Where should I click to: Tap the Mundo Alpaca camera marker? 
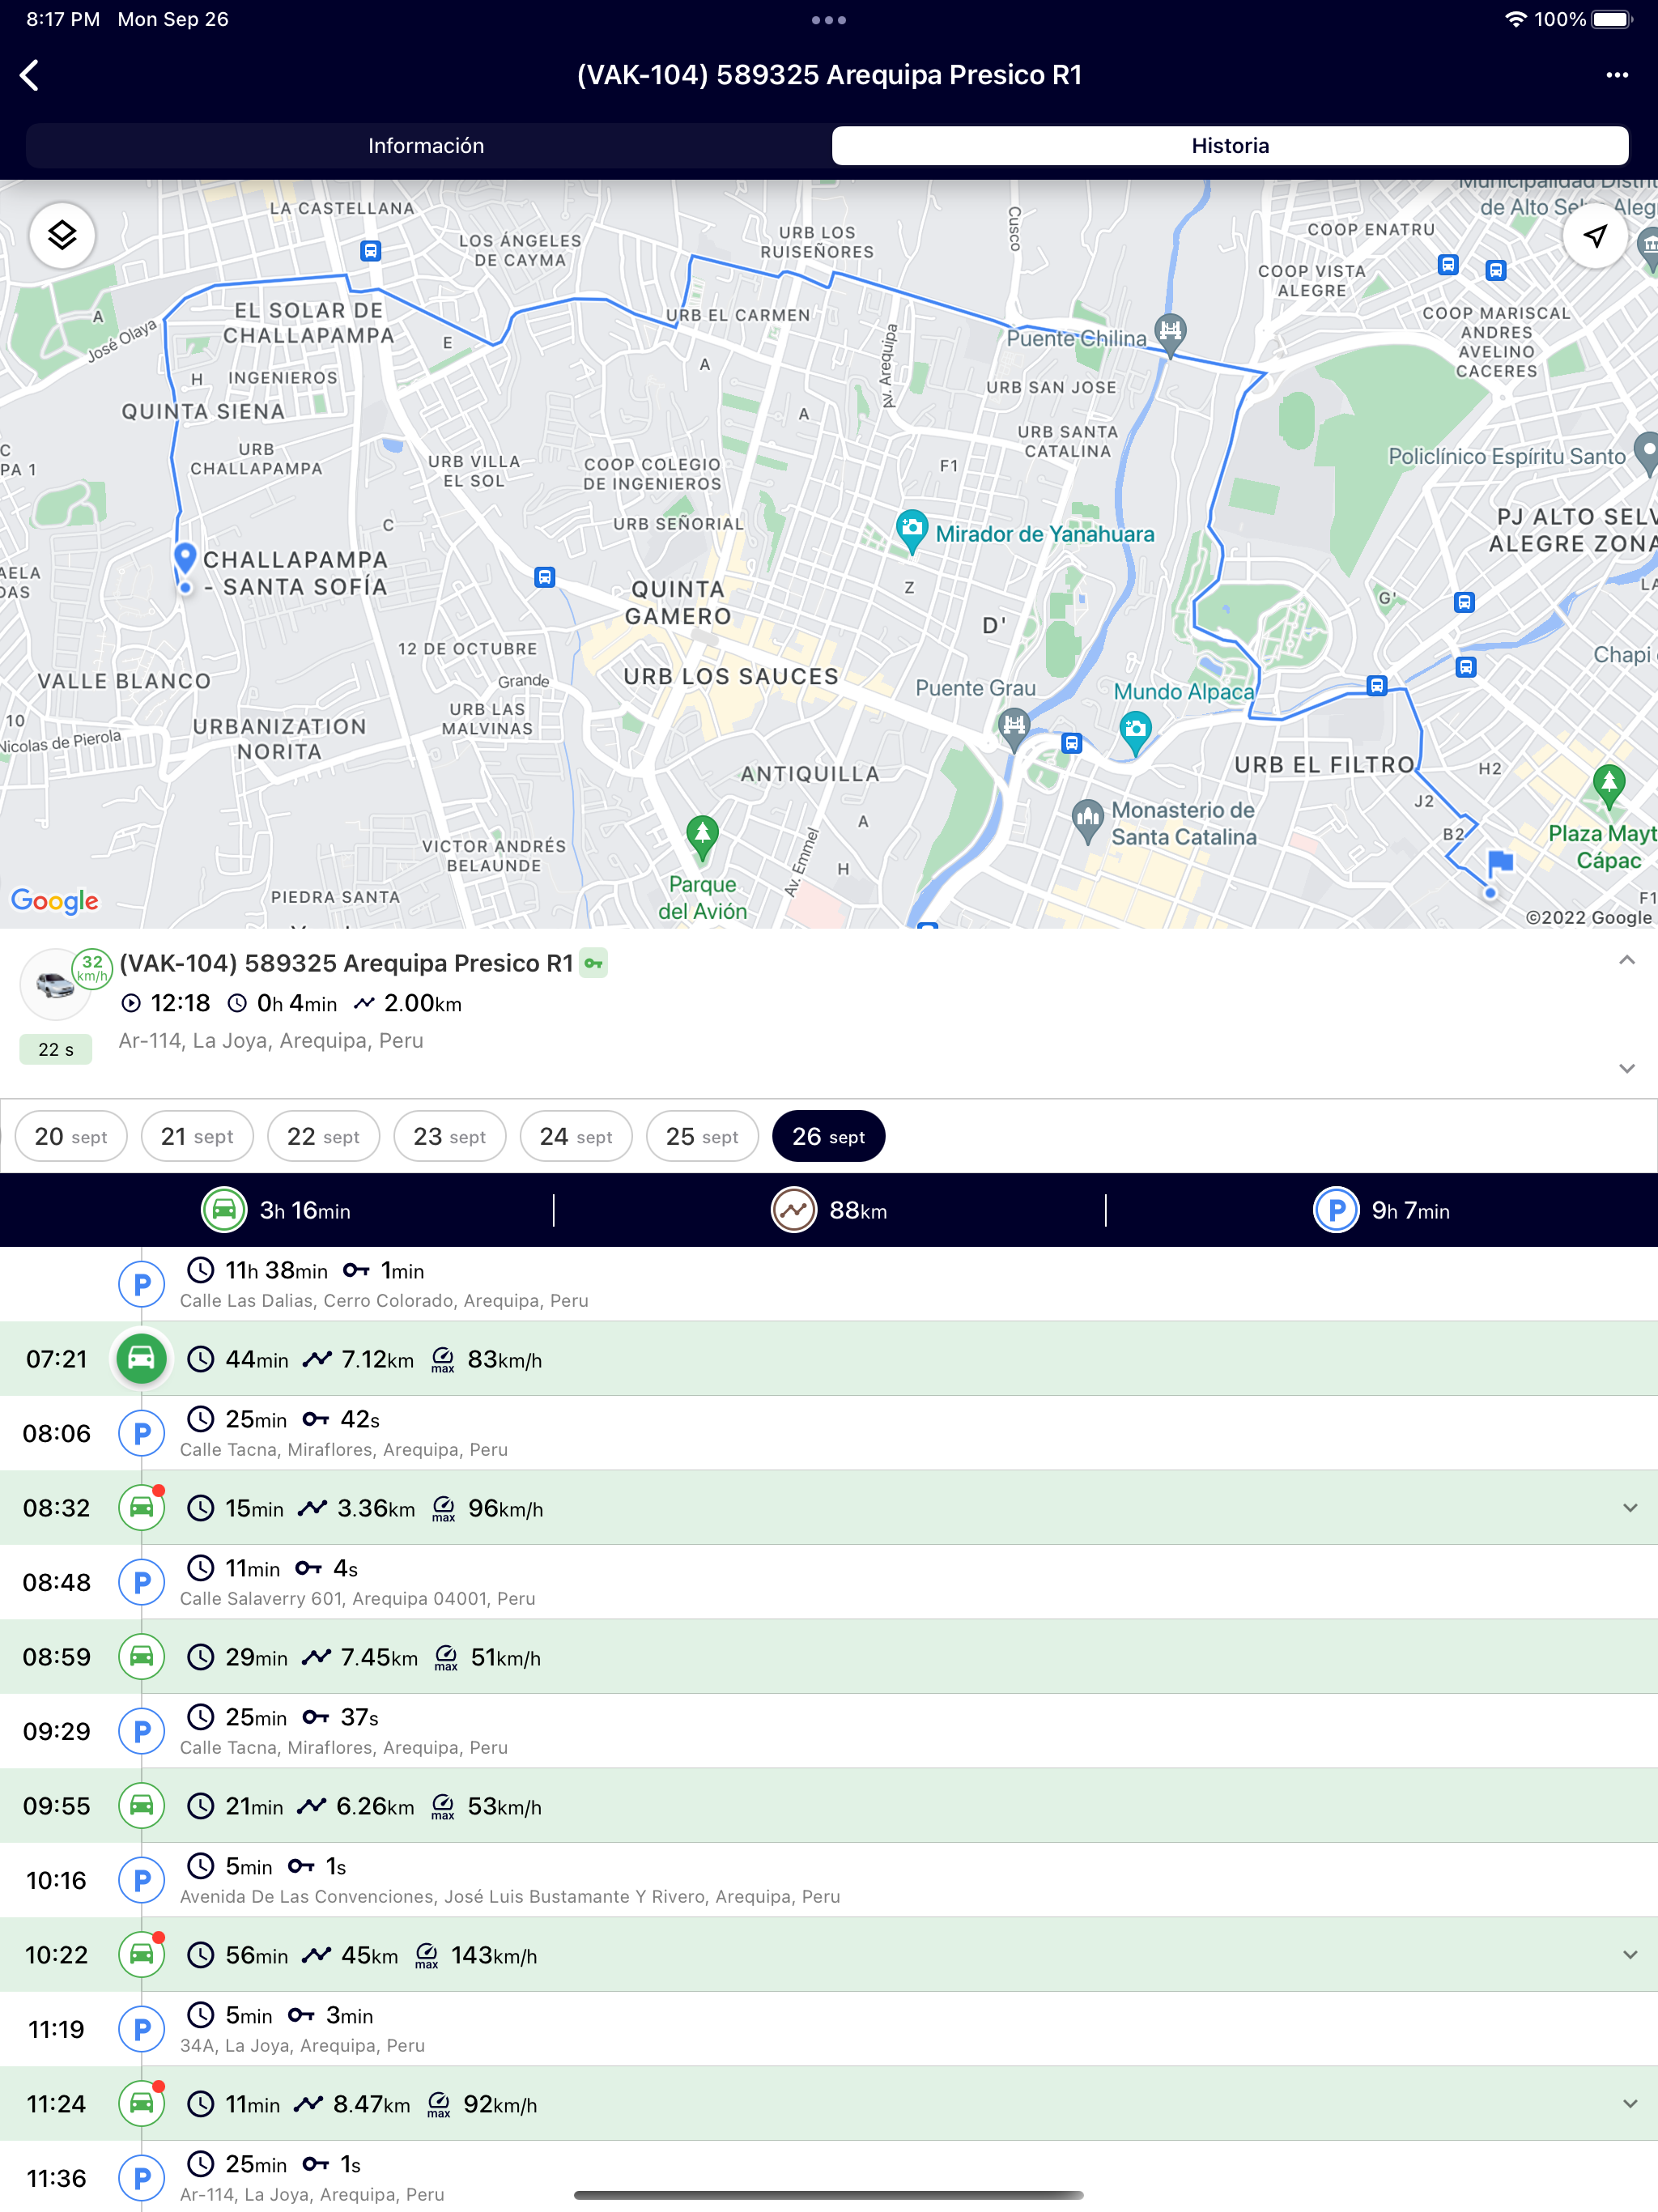1135,733
